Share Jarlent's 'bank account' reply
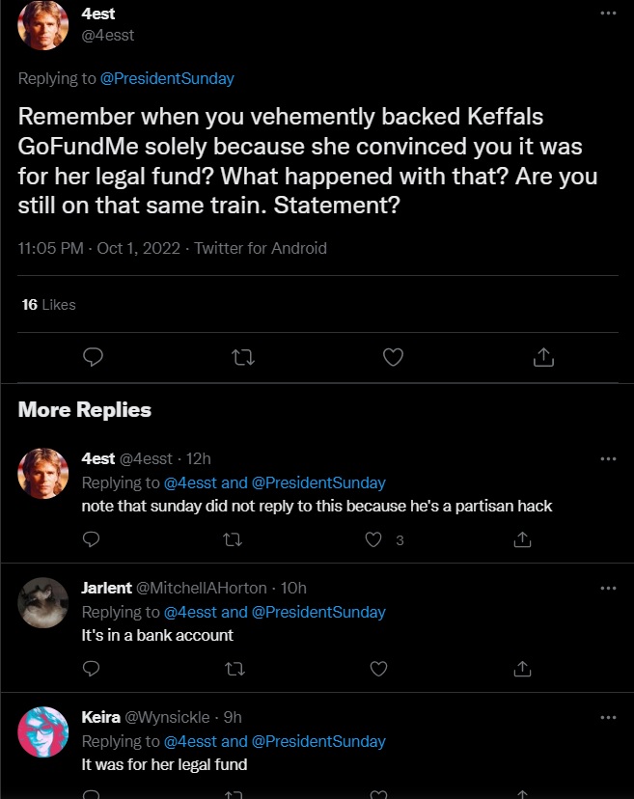The width and height of the screenshot is (634, 799). tap(522, 668)
